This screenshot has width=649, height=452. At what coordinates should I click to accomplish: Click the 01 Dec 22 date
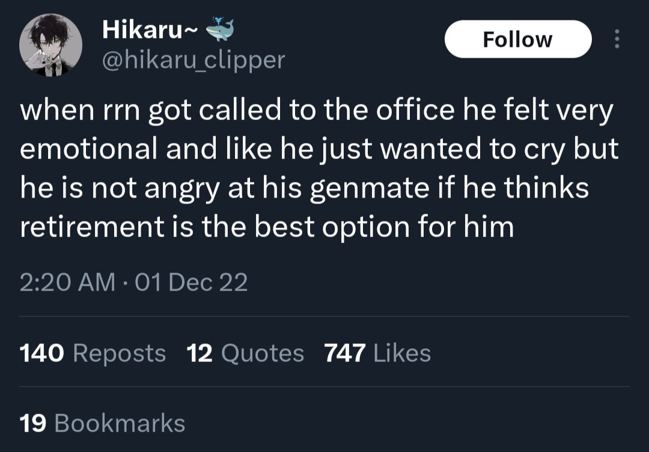pyautogui.click(x=192, y=282)
